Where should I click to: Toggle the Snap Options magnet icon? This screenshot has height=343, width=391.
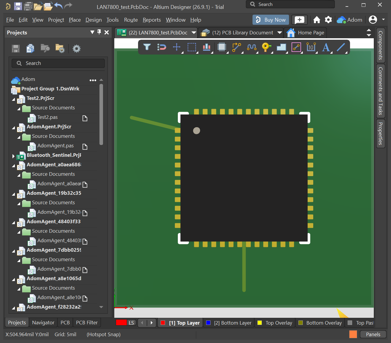(x=162, y=47)
